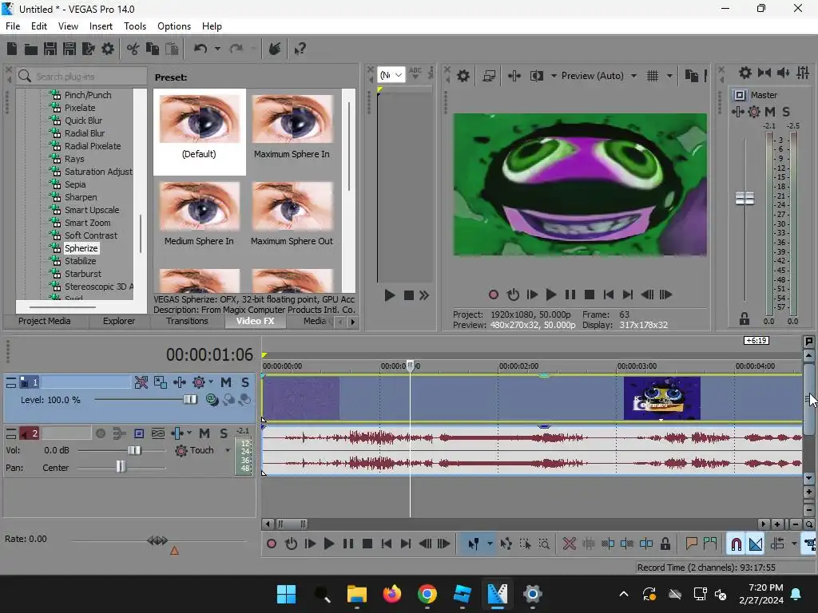Screen dimensions: 818x613
Task: Undo last action arrow icon
Action: coord(201,49)
